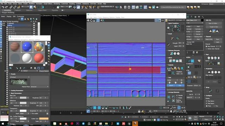The image size is (225, 126).
Task: Click the Open UV Editor button
Action: (x=213, y=23)
